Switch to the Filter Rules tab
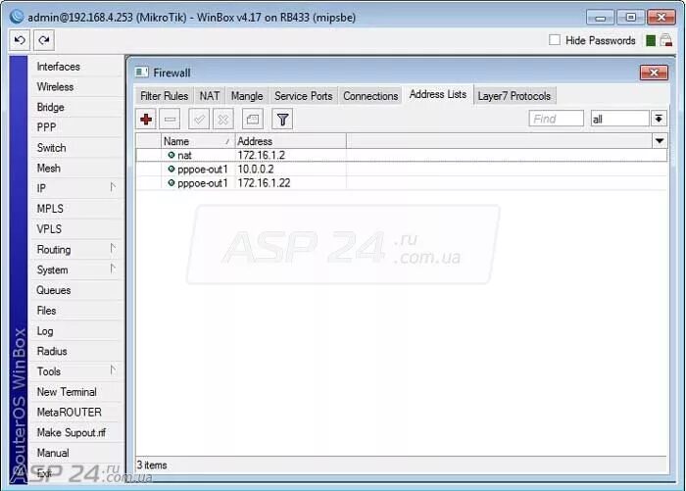The height and width of the screenshot is (491, 686). pyautogui.click(x=164, y=96)
